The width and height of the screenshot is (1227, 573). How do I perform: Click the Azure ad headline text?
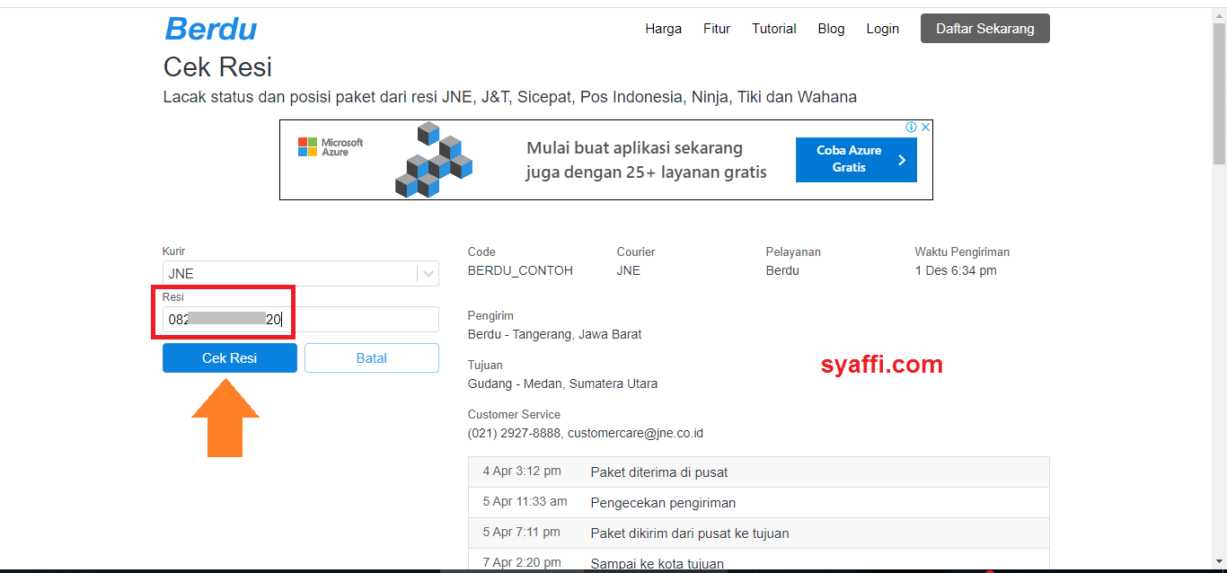pyautogui.click(x=647, y=160)
